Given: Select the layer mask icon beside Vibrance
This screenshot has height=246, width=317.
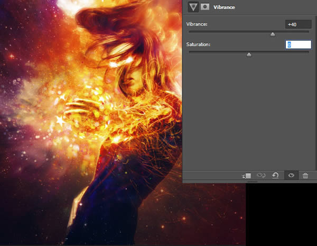Looking at the screenshot, I should pos(205,7).
